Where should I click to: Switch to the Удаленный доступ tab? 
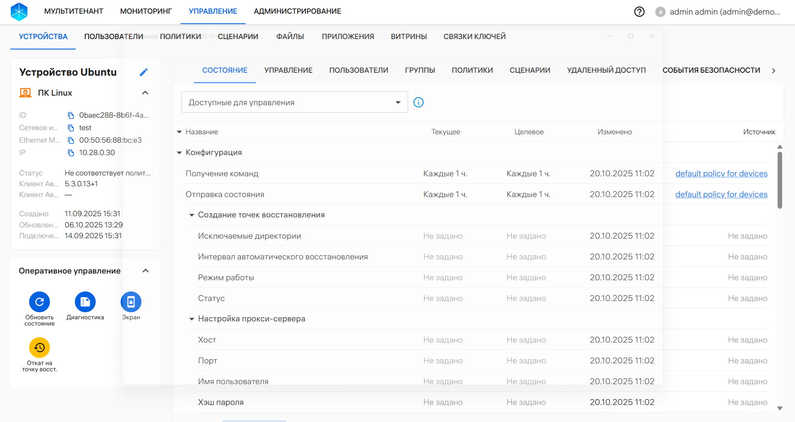pos(606,70)
